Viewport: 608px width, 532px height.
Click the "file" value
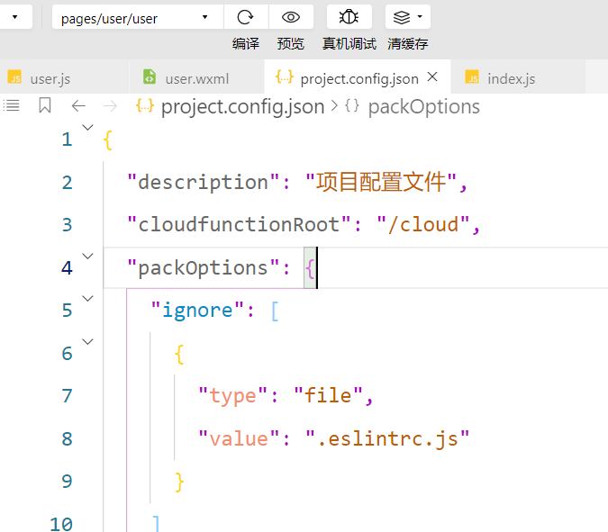pos(328,395)
